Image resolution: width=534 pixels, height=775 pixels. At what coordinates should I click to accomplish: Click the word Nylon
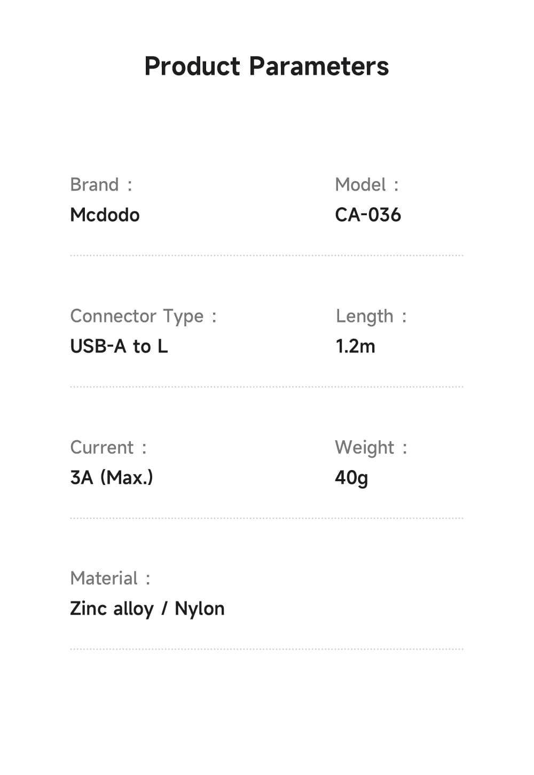[200, 608]
